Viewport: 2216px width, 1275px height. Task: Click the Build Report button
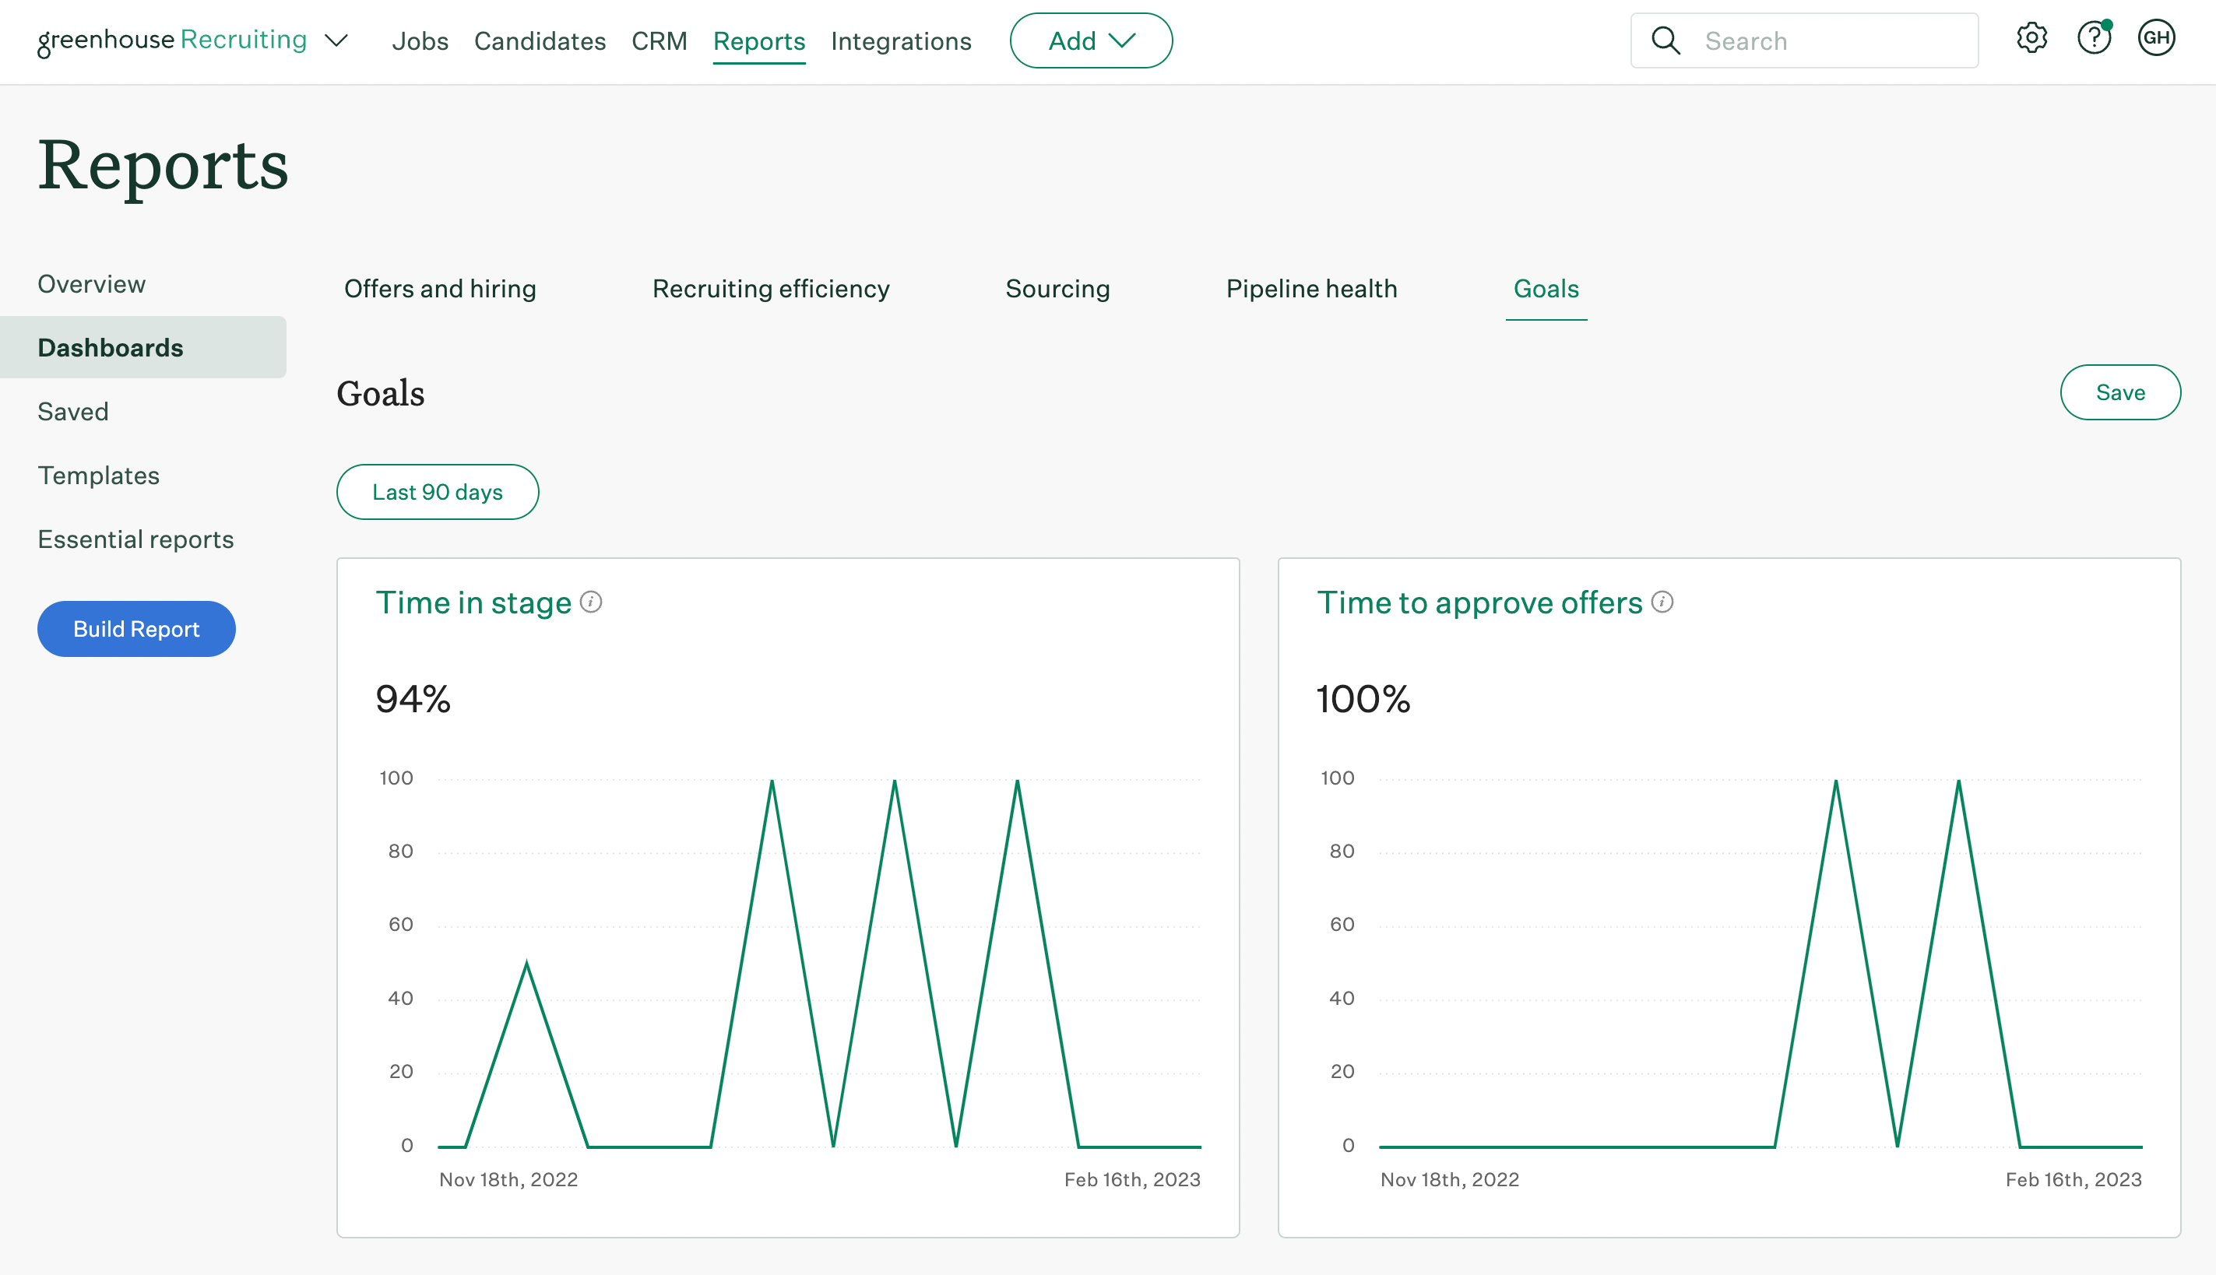tap(135, 629)
